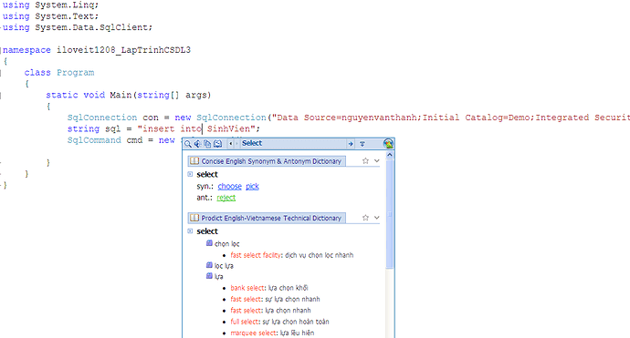Open the synonym link 'choose'
Image resolution: width=630 pixels, height=338 pixels.
tap(230, 187)
